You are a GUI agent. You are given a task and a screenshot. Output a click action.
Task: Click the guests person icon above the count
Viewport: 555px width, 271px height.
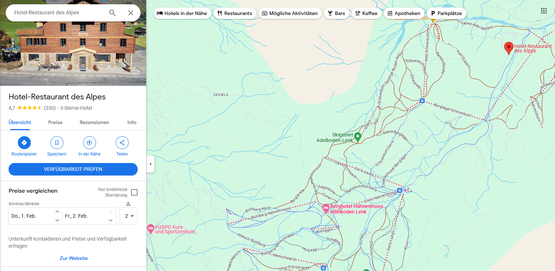pos(128,204)
